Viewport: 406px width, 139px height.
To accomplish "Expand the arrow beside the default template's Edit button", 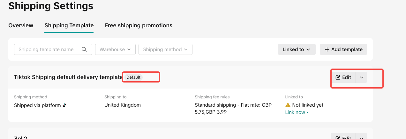I will coord(361,77).
